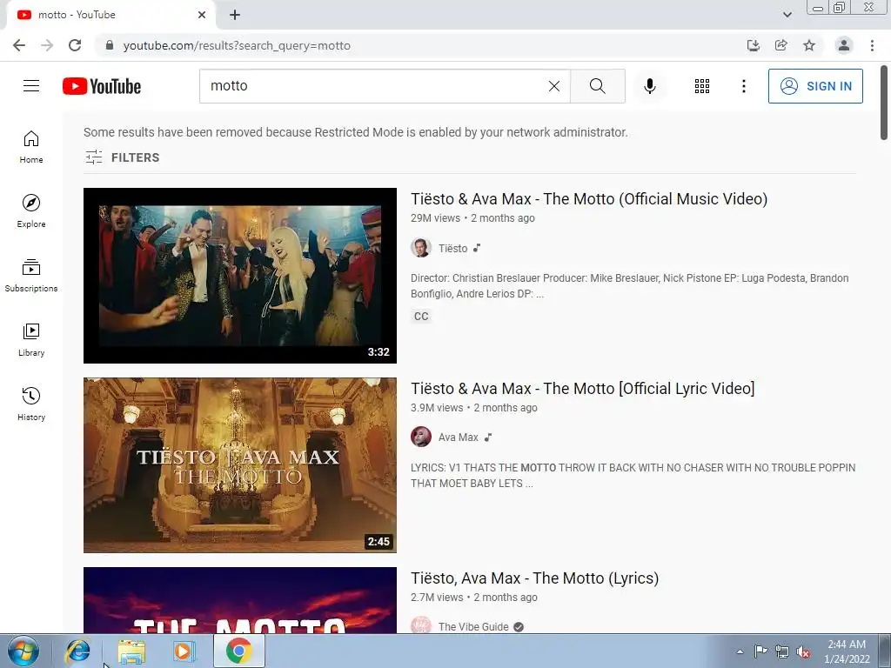Viewport: 891px width, 668px height.
Task: Click the Restricted Mode notice text
Action: coord(356,132)
